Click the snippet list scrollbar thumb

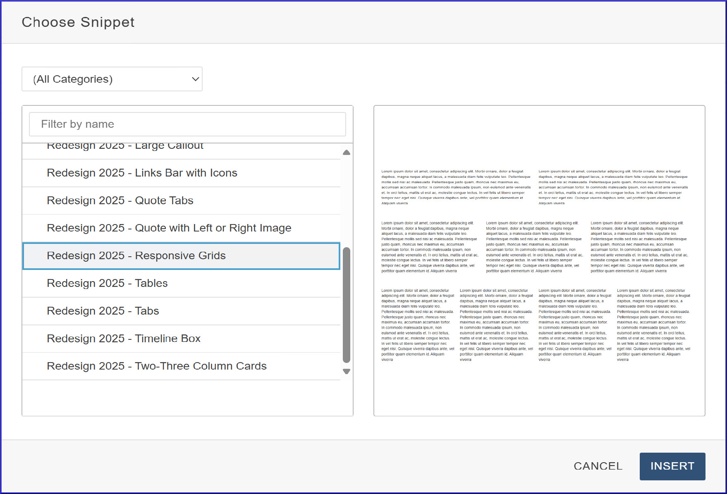(347, 305)
